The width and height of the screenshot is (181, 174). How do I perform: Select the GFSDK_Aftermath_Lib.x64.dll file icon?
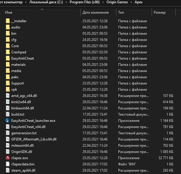click(8, 139)
